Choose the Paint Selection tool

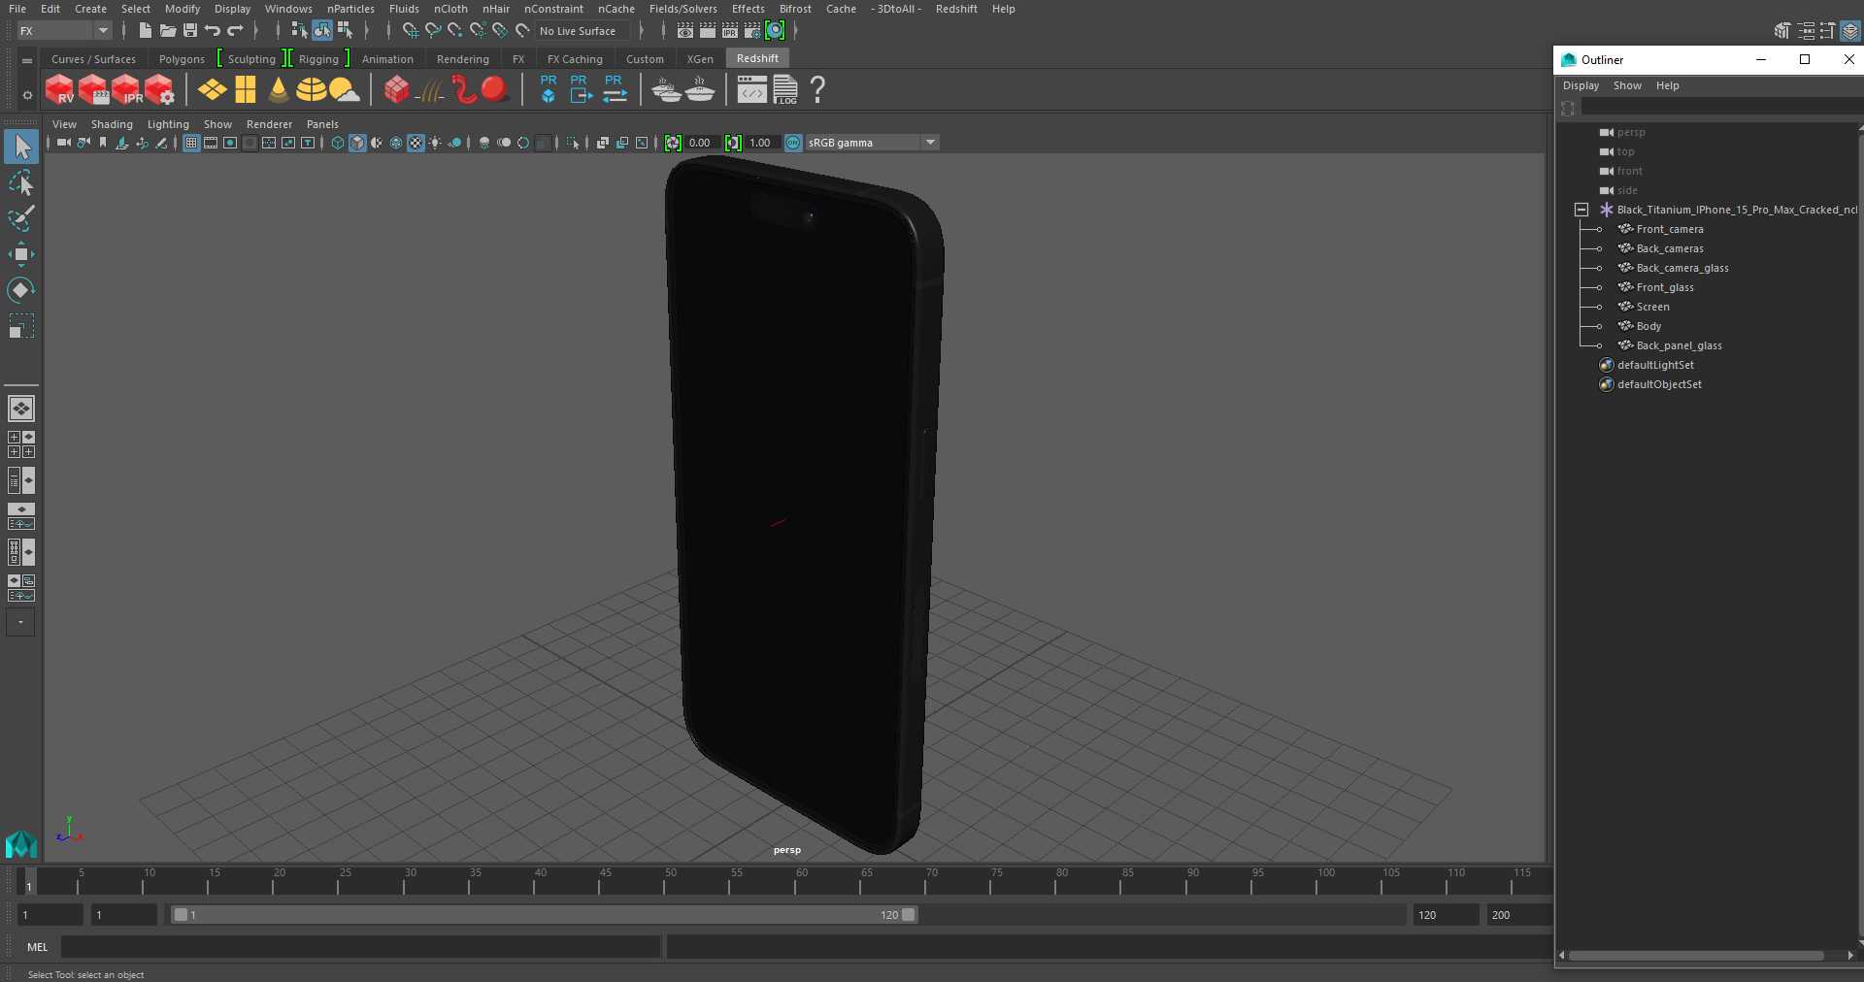tap(21, 218)
